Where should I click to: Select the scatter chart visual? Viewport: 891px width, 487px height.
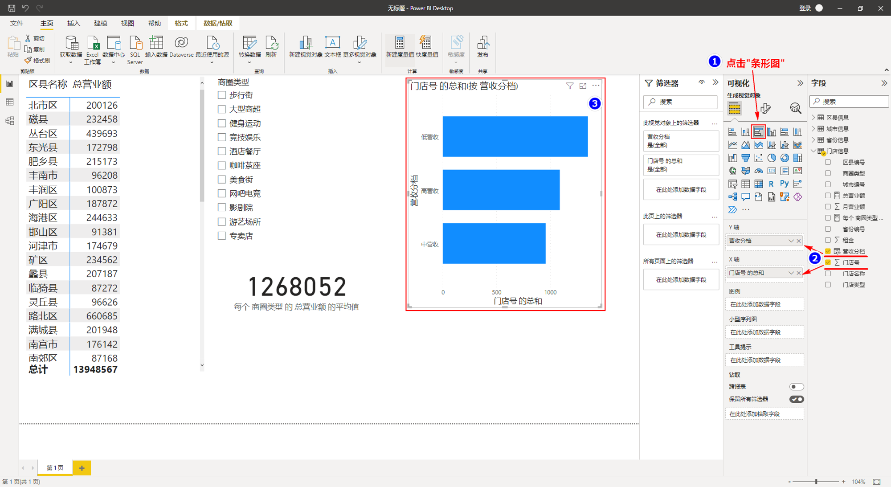758,158
